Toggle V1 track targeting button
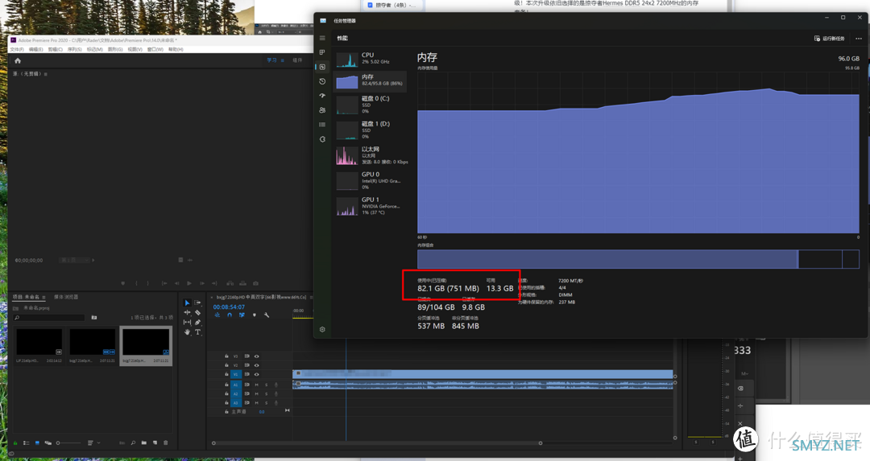 (x=236, y=375)
